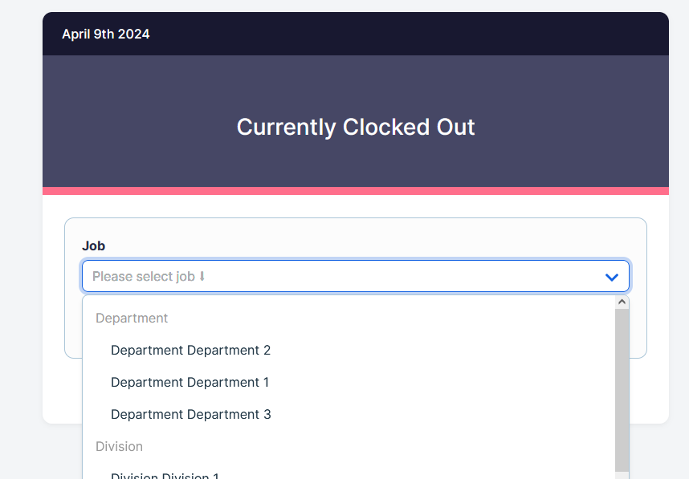Click the 'Department' group header in list

point(132,318)
